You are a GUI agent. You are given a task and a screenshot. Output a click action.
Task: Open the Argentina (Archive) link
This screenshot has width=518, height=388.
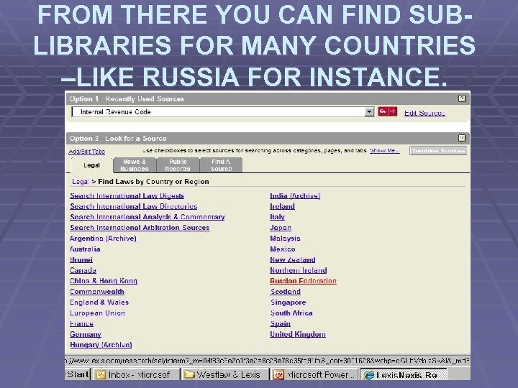pos(103,239)
